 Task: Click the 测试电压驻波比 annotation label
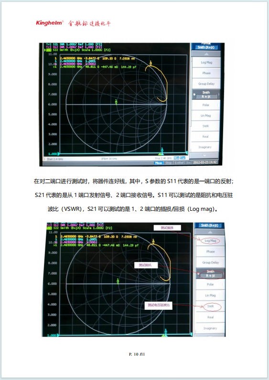click(159, 305)
